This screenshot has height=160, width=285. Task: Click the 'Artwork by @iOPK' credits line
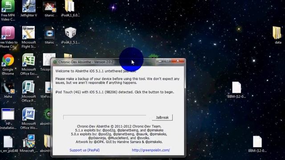tap(119, 142)
